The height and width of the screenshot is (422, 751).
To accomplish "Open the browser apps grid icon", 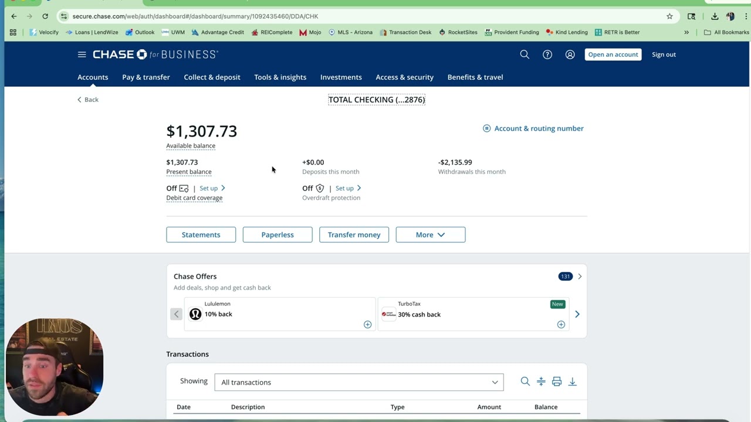I will (13, 32).
